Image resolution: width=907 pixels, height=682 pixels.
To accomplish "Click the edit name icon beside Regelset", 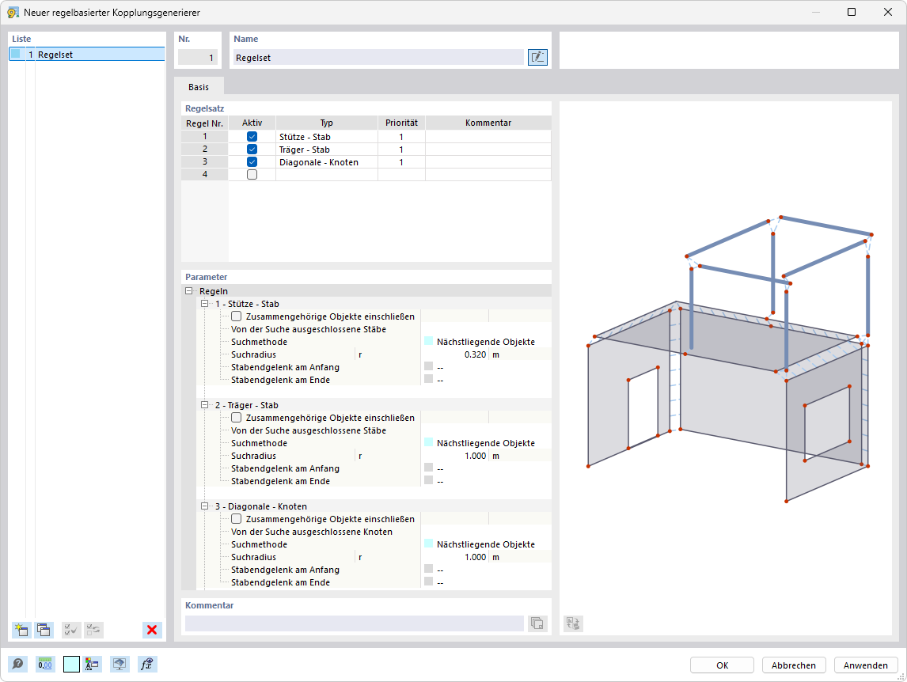I will [537, 57].
